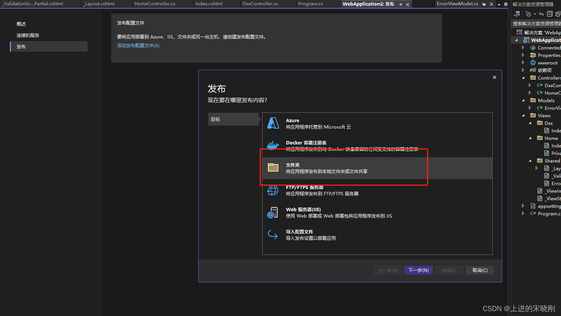Select the Home folder in Views
The height and width of the screenshot is (316, 561).
point(551,138)
